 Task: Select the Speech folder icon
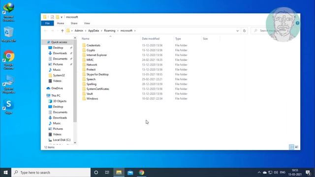tap(84, 79)
